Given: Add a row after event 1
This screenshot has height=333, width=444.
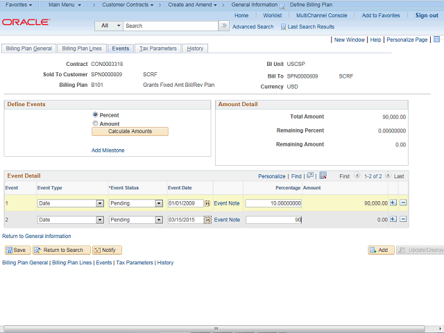Looking at the screenshot, I should (393, 203).
